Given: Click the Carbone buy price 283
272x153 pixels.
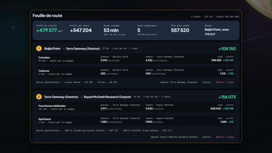Looking at the screenshot, I should pyautogui.click(x=103, y=74).
